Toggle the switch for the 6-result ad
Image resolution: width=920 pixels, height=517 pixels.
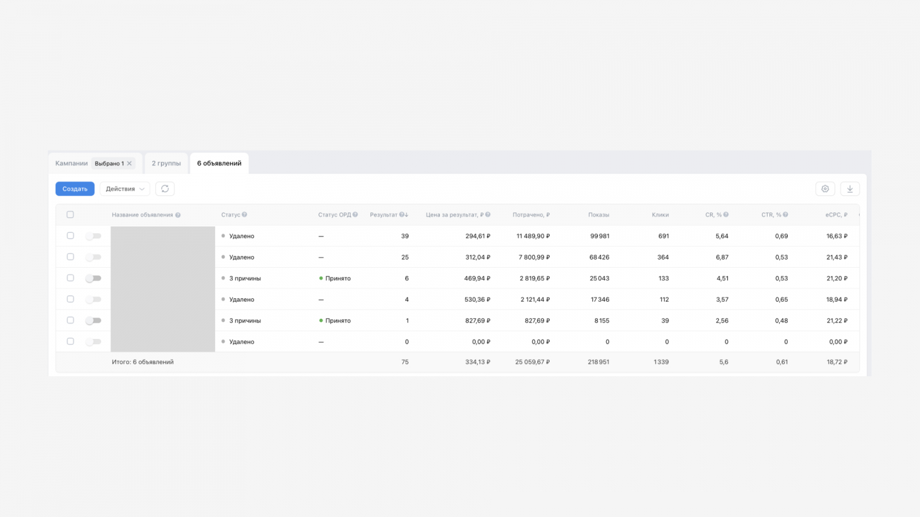93,278
